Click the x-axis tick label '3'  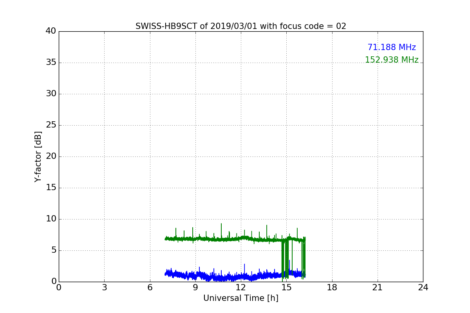pyautogui.click(x=104, y=288)
